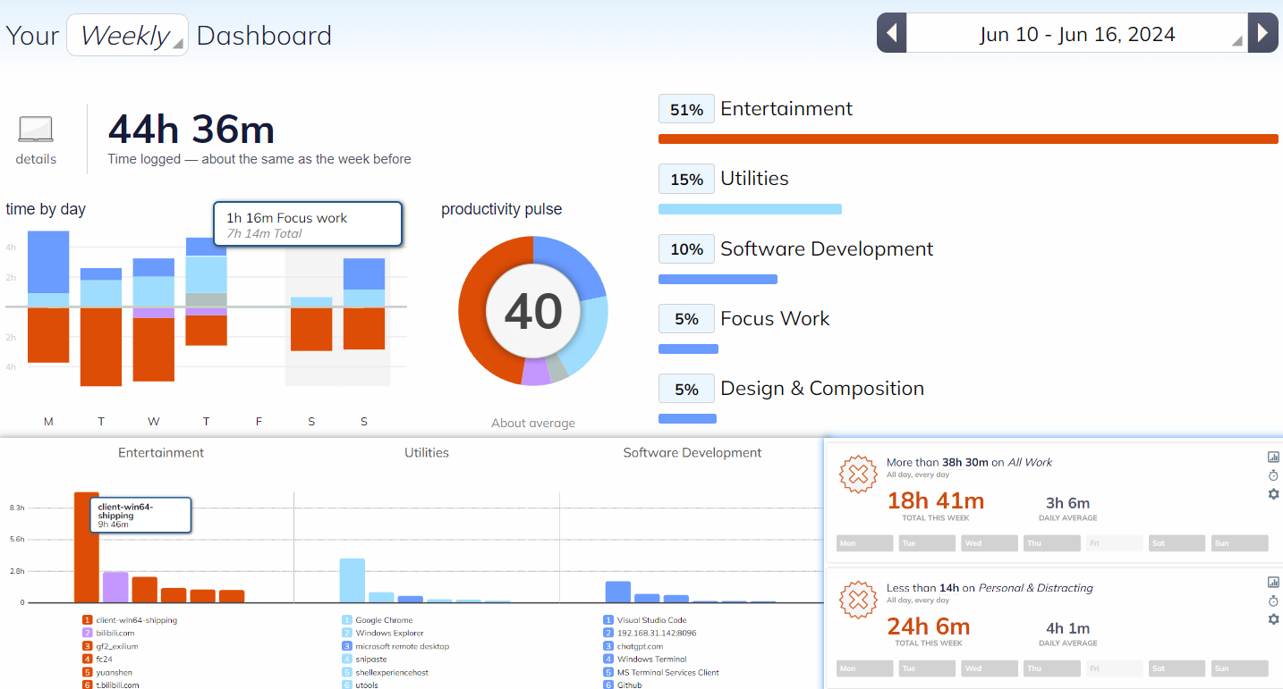Open the Weekly period dropdown
The width and height of the screenshot is (1283, 689).
[x=127, y=36]
